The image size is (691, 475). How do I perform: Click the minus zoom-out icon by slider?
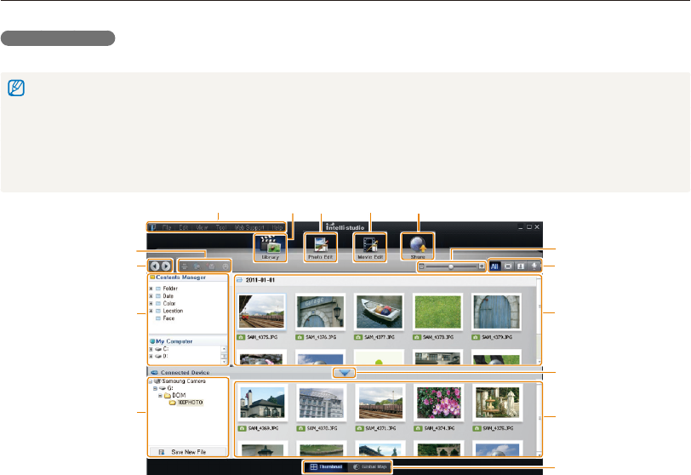(422, 266)
